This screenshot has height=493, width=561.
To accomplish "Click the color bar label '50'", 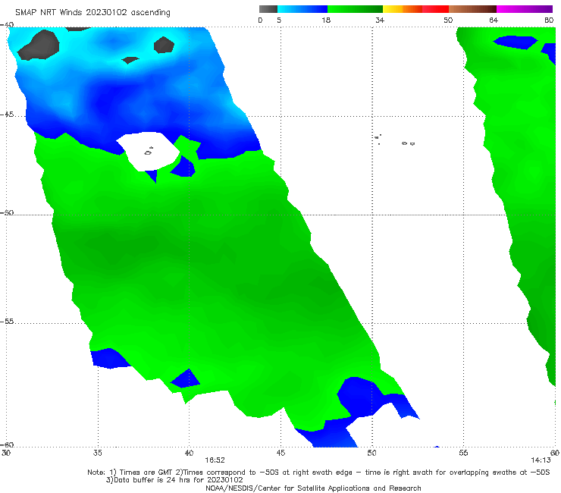I will [448, 20].
